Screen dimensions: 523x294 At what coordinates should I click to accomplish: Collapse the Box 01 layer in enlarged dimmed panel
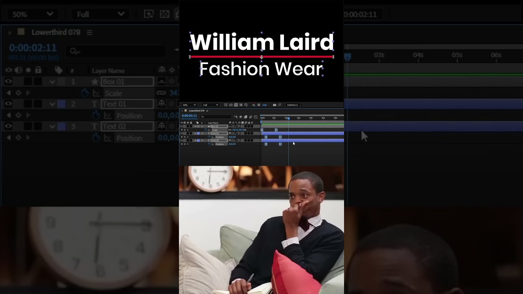point(52,82)
